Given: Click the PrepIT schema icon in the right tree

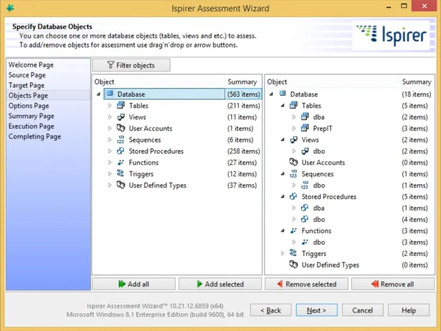Looking at the screenshot, I should coord(305,128).
